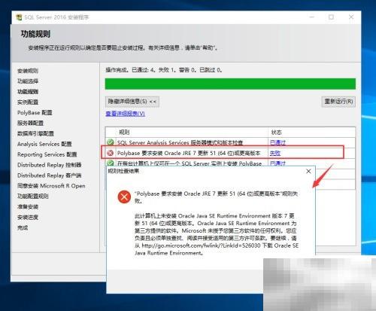Image resolution: width=376 pixels, height=311 pixels.
Task: Select Reporting Services 配置 step
Action: click(47, 154)
